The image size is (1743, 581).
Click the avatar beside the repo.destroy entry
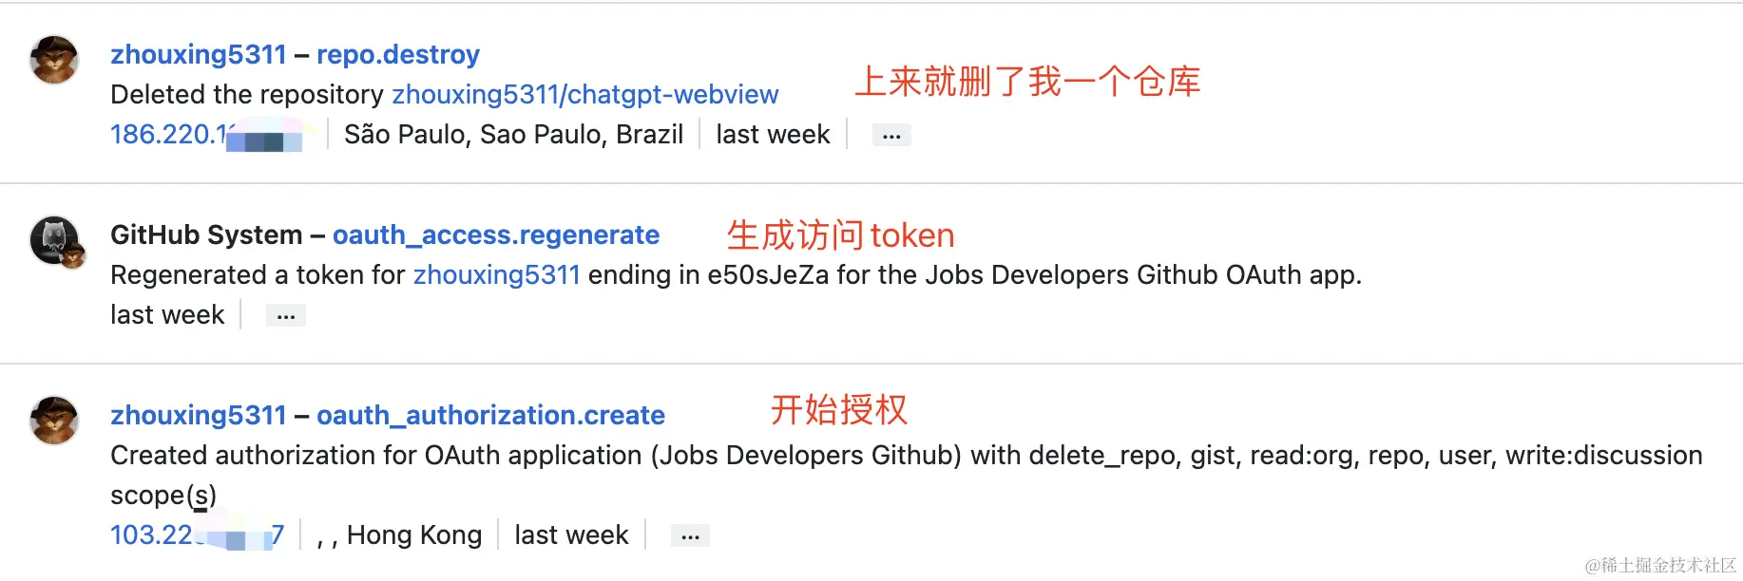click(x=54, y=60)
